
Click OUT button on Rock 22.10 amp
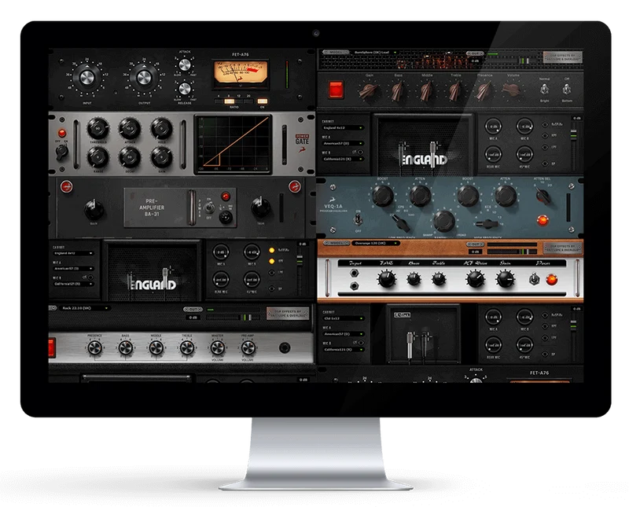[193, 309]
